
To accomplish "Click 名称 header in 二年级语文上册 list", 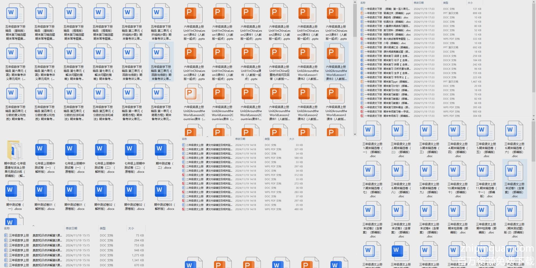I will point(185,139).
